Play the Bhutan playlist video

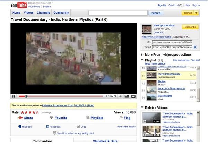pos(162,82)
